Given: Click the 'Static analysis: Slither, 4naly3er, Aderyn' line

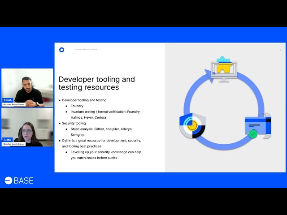Looking at the screenshot, I should tap(102, 129).
